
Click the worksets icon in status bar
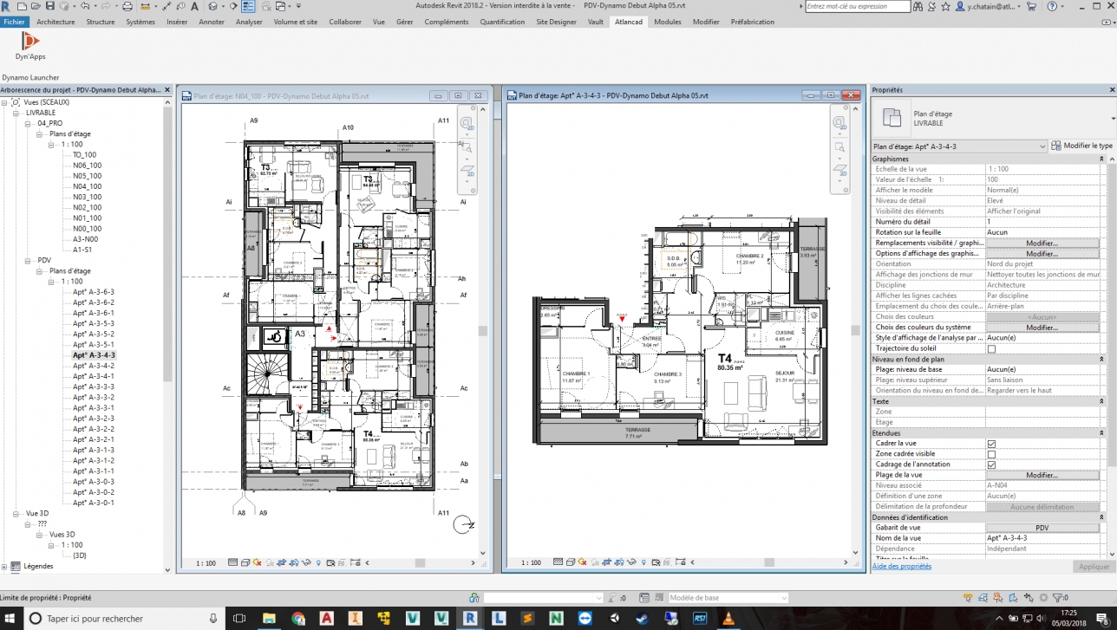click(x=474, y=598)
